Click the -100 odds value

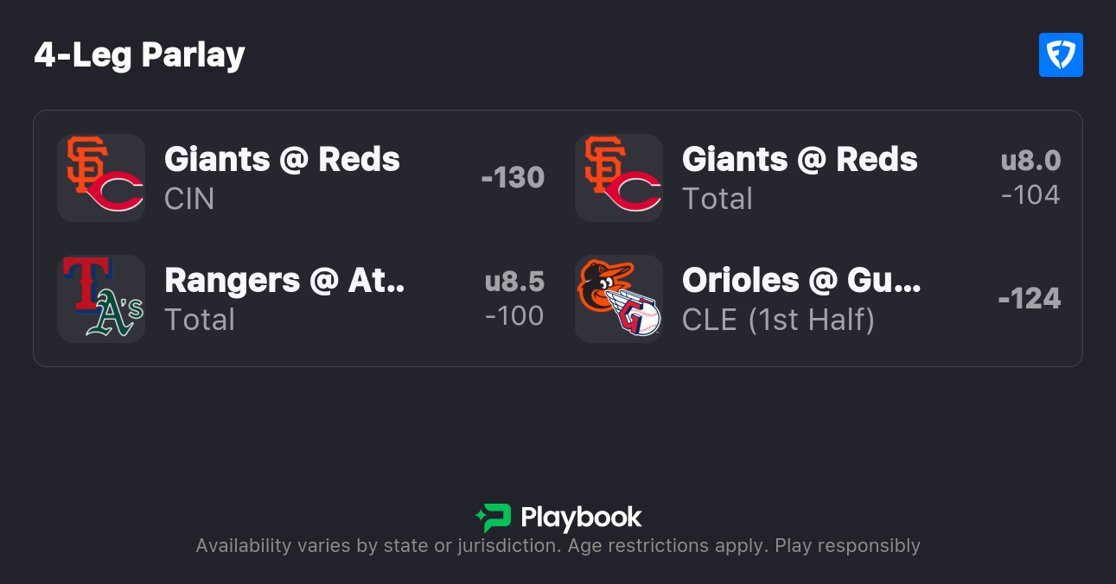pos(514,316)
